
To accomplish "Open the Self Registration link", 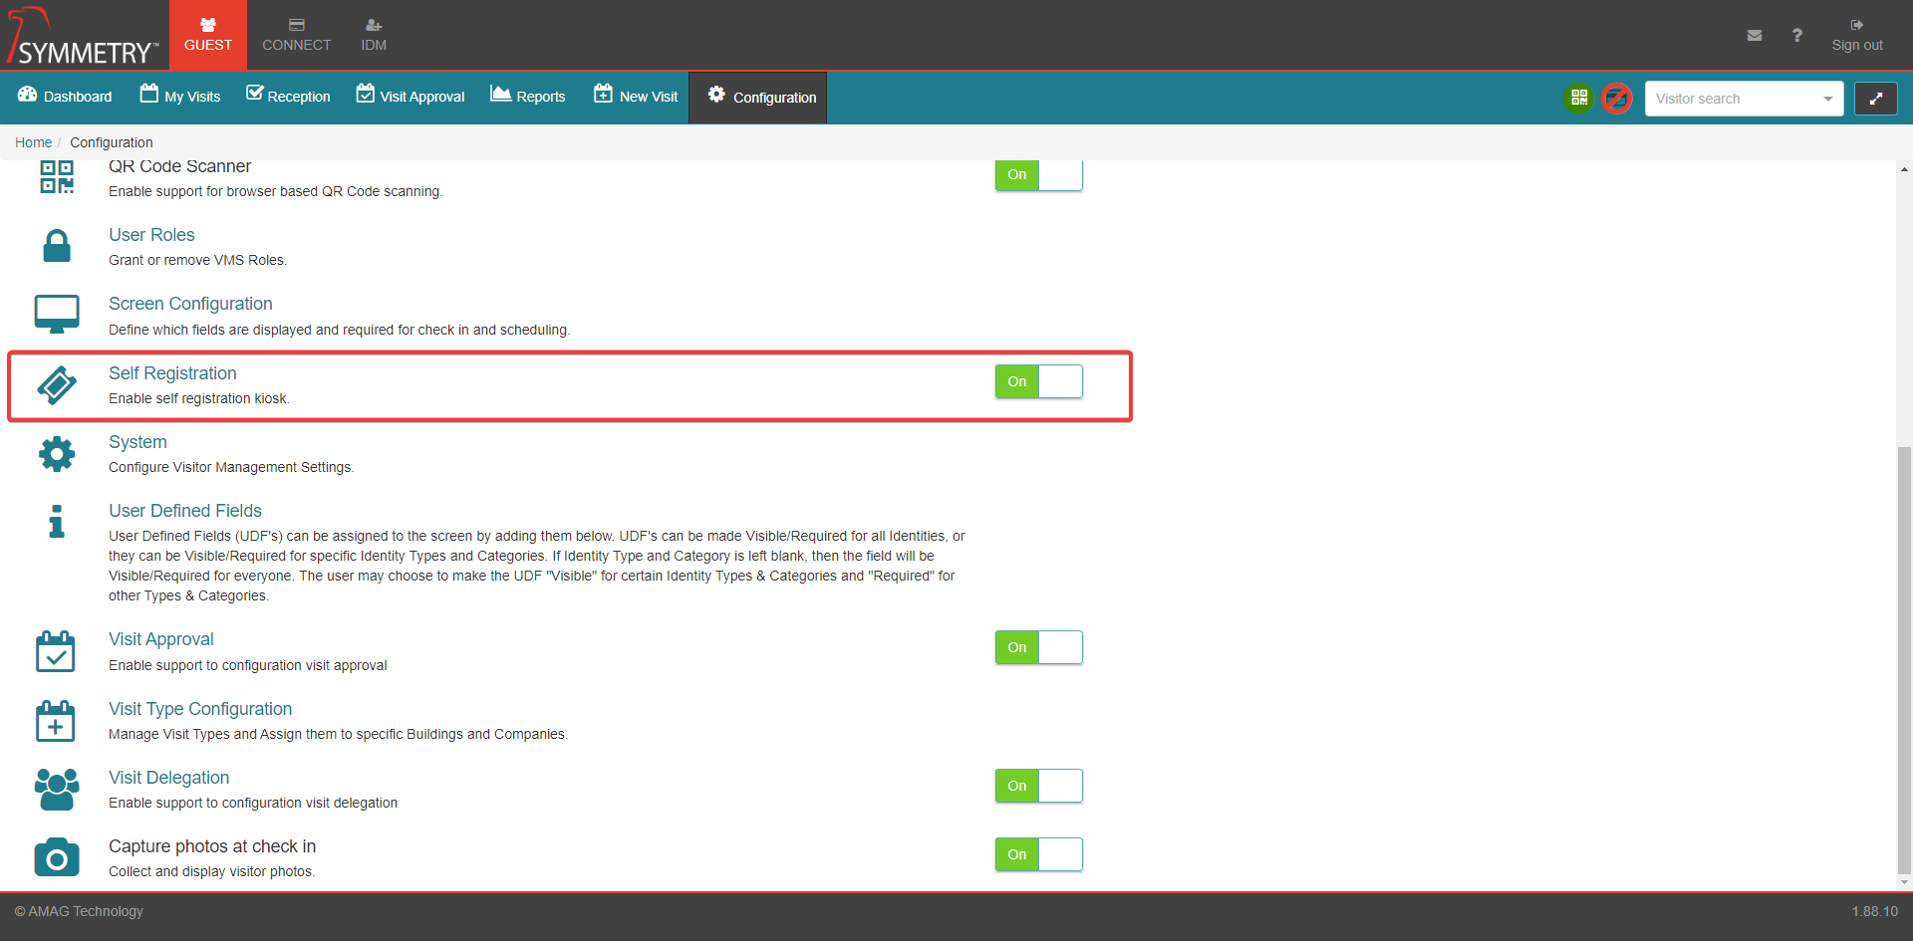I will coord(172,373).
